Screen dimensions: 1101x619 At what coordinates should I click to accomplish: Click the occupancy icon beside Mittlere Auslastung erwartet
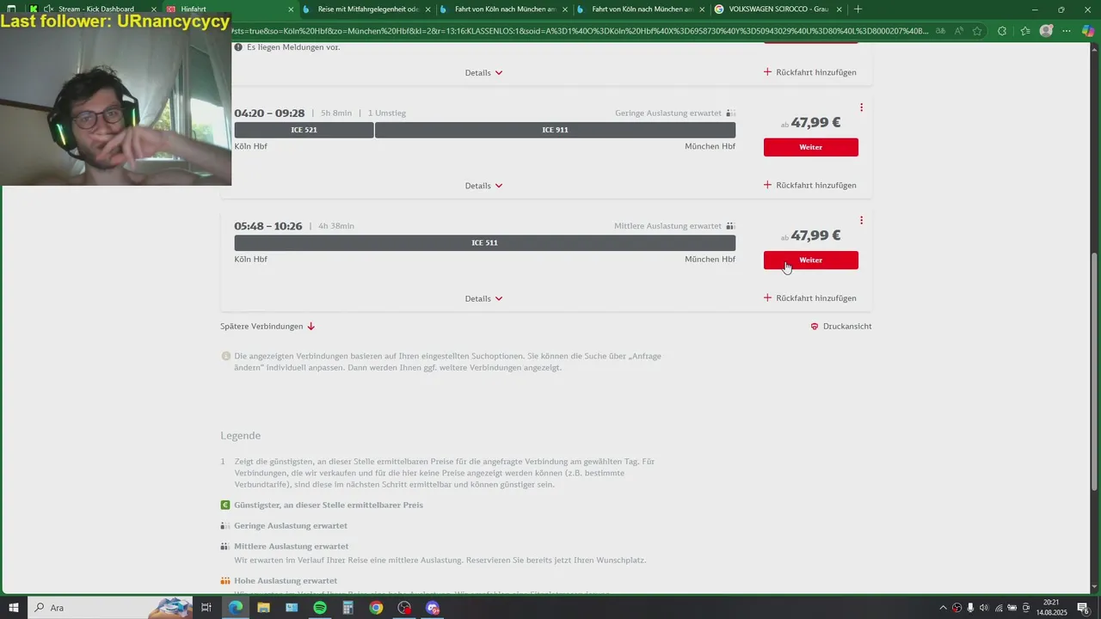730,226
